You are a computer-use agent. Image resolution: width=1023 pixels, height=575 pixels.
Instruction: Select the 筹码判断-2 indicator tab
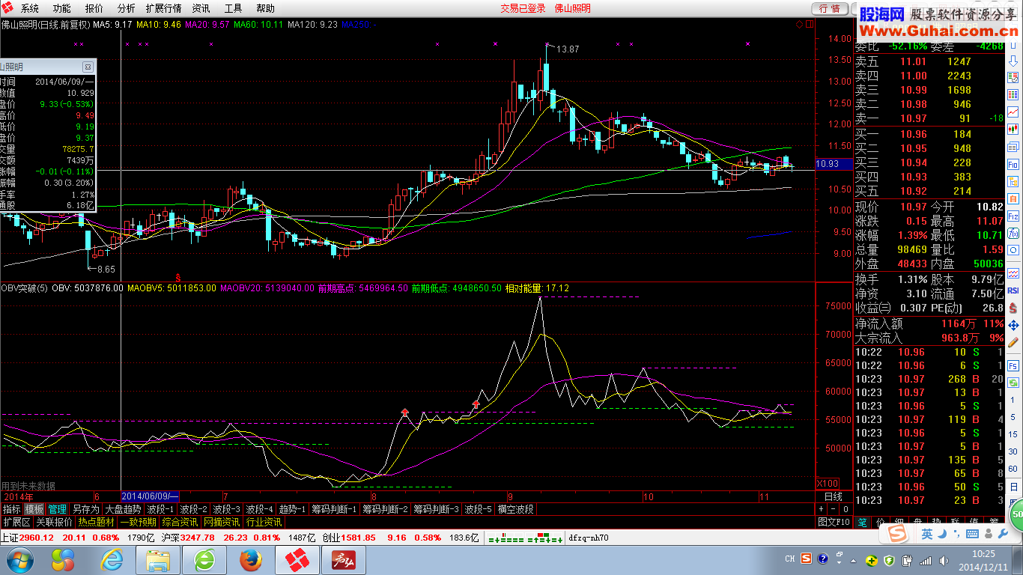tap(386, 509)
